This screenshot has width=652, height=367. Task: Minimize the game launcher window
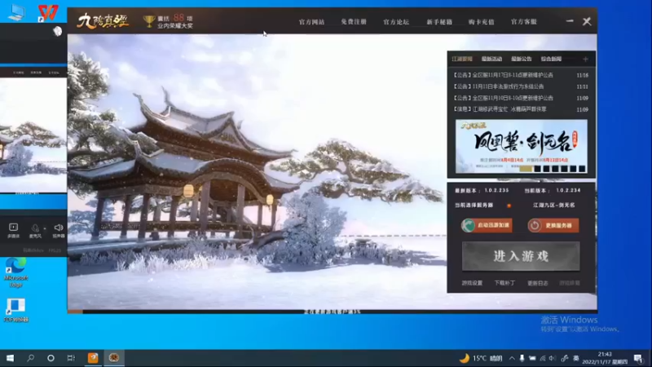pos(570,21)
